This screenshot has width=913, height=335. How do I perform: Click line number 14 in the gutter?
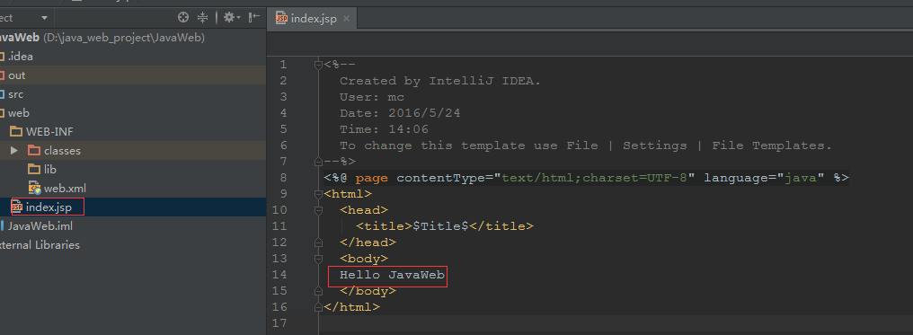click(x=279, y=275)
